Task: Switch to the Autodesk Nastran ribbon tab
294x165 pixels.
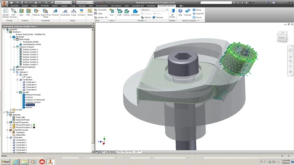Action: tap(166, 6)
